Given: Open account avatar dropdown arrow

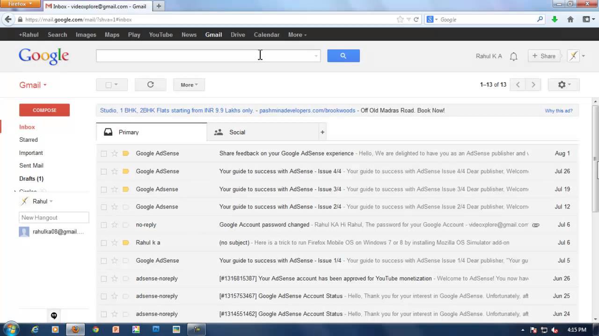Looking at the screenshot, I should coord(583,56).
